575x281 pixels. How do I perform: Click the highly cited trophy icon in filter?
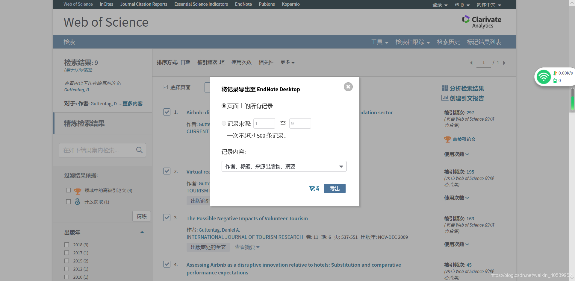[78, 191]
